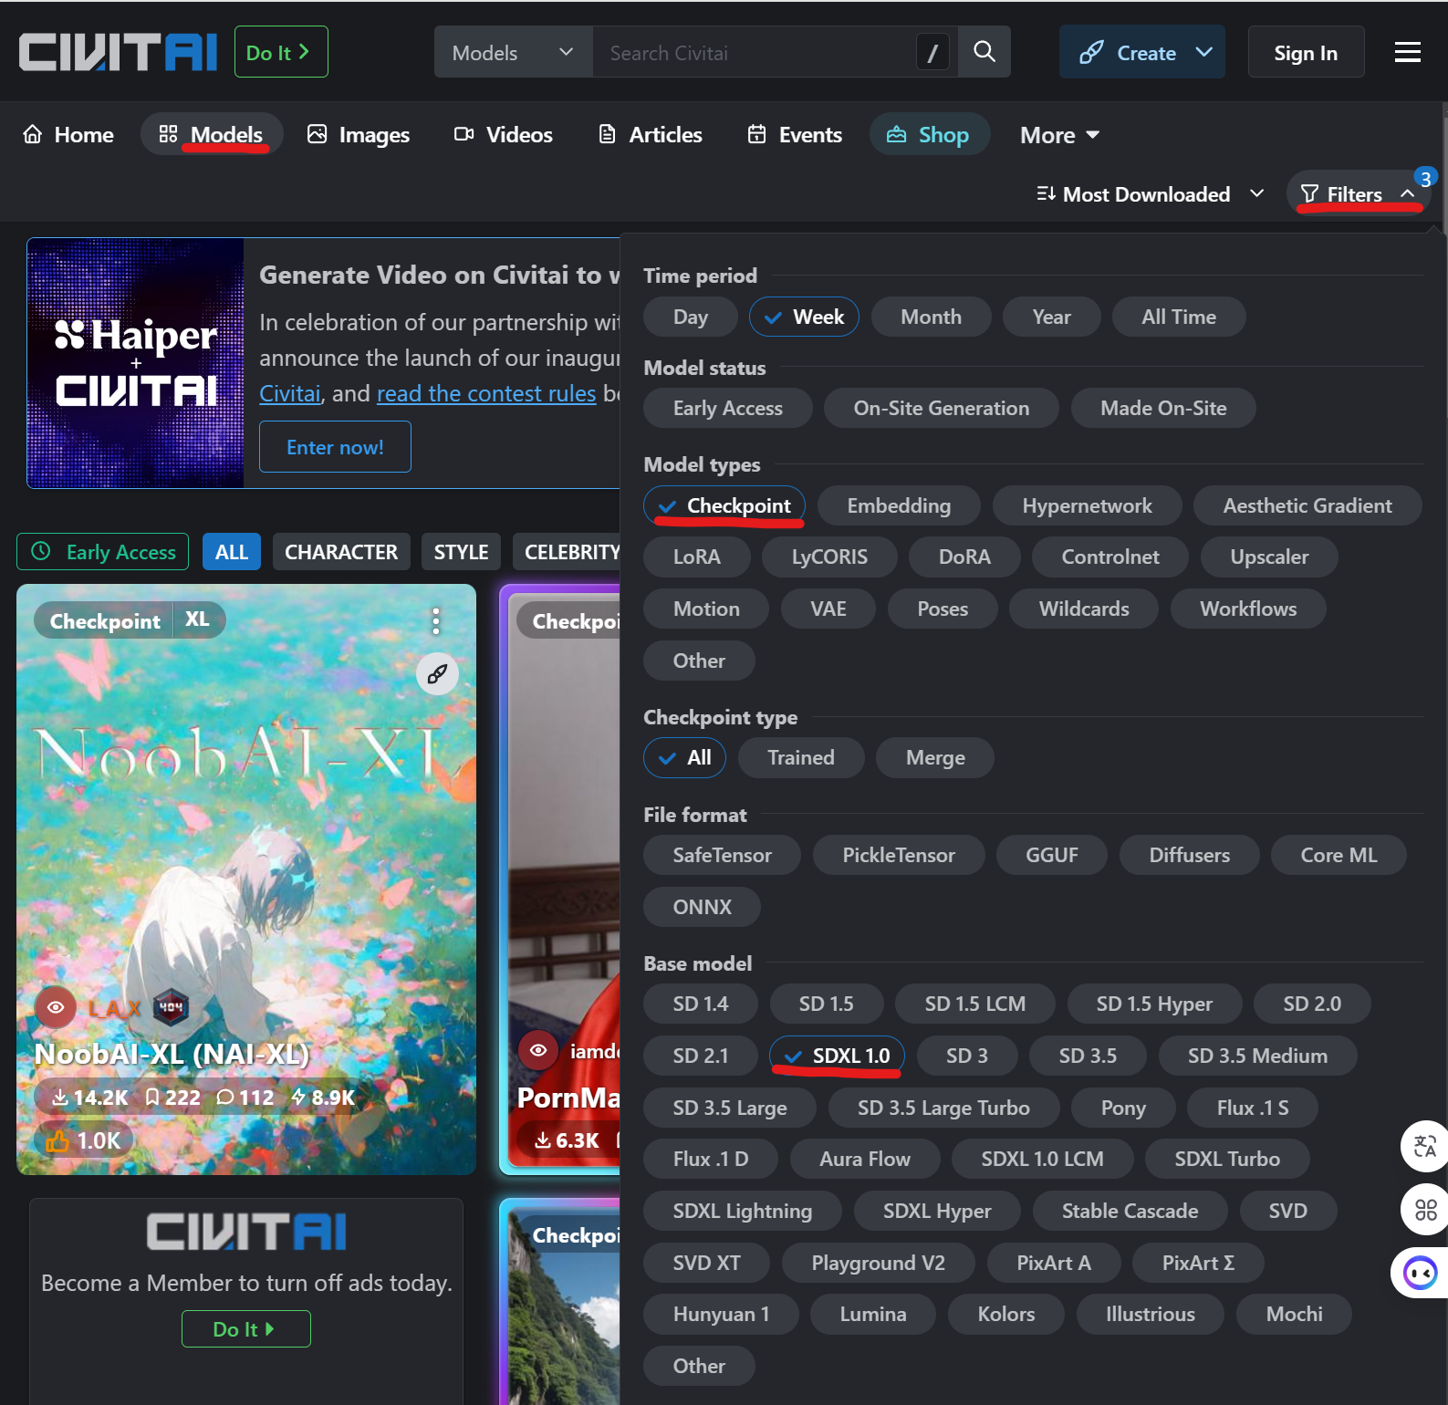Open the Events section
Viewport: 1448px width, 1405px height.
pyautogui.click(x=795, y=135)
